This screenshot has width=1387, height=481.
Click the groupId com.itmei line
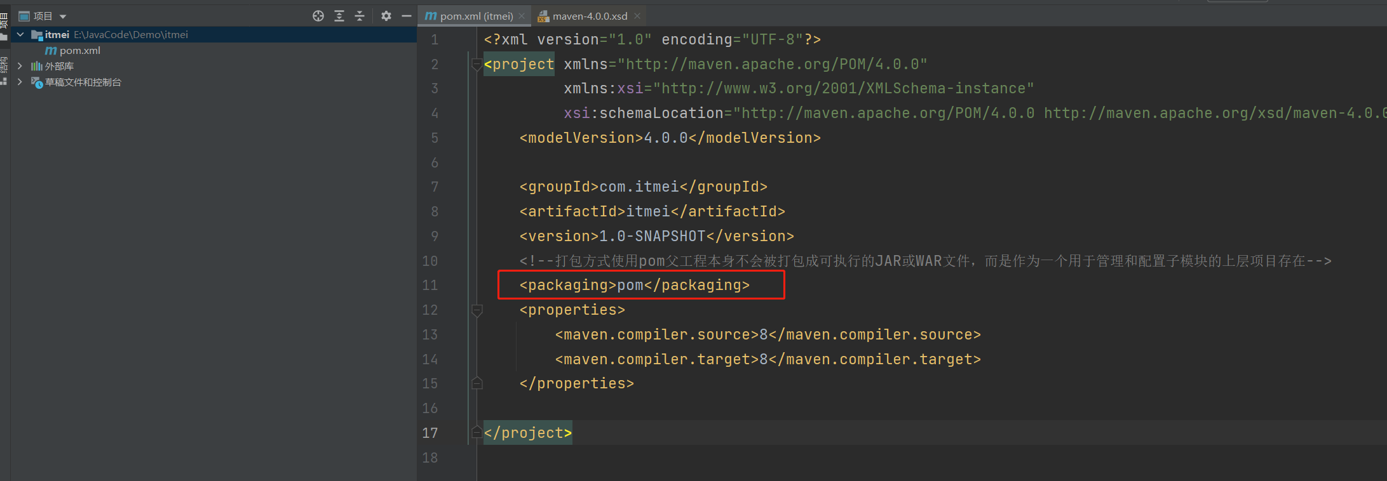point(644,187)
